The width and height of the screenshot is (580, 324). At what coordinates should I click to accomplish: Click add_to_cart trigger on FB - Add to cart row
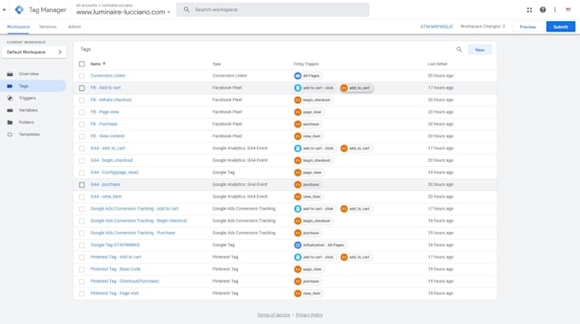pos(356,88)
